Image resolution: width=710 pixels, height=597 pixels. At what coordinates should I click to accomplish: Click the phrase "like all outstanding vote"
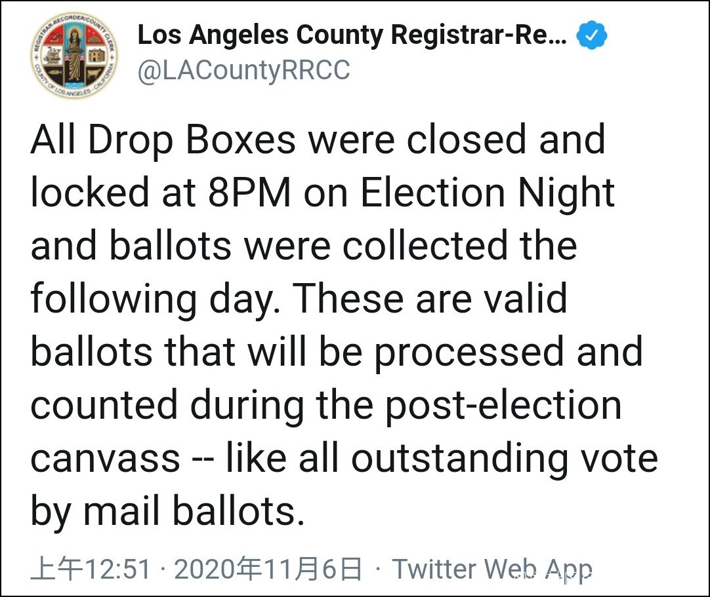tap(442, 458)
